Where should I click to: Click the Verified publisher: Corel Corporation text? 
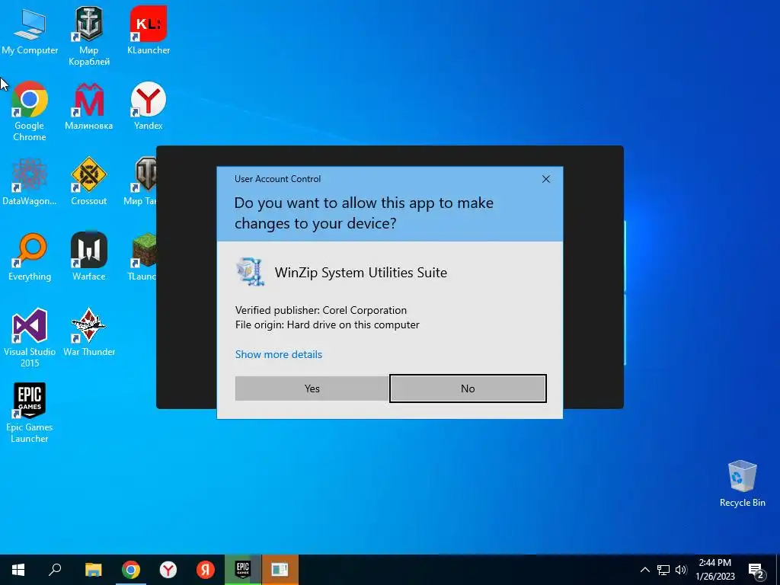click(x=321, y=311)
